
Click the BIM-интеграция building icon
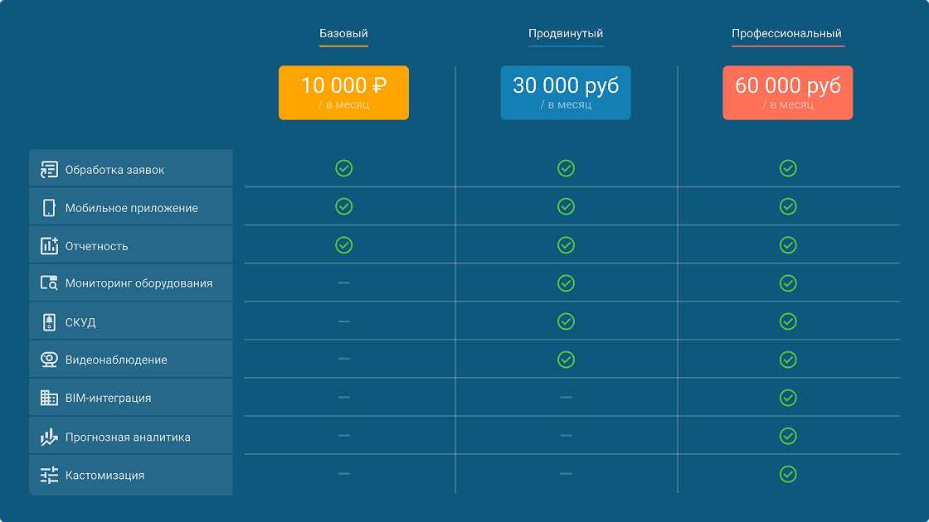[49, 398]
